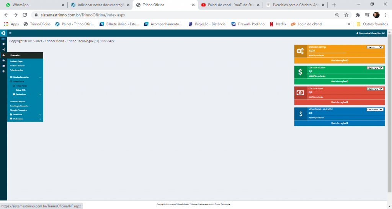Open Chrome extensions puzzle icon
Image resolution: width=392 pixels, height=209 pixels.
358,15
